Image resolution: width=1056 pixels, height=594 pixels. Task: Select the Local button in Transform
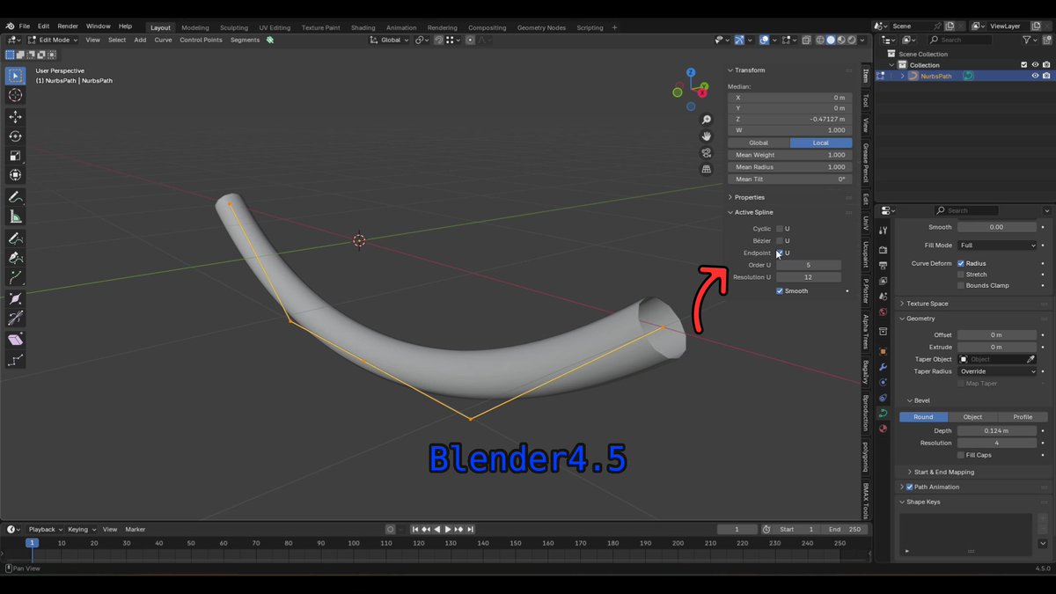[x=821, y=143]
